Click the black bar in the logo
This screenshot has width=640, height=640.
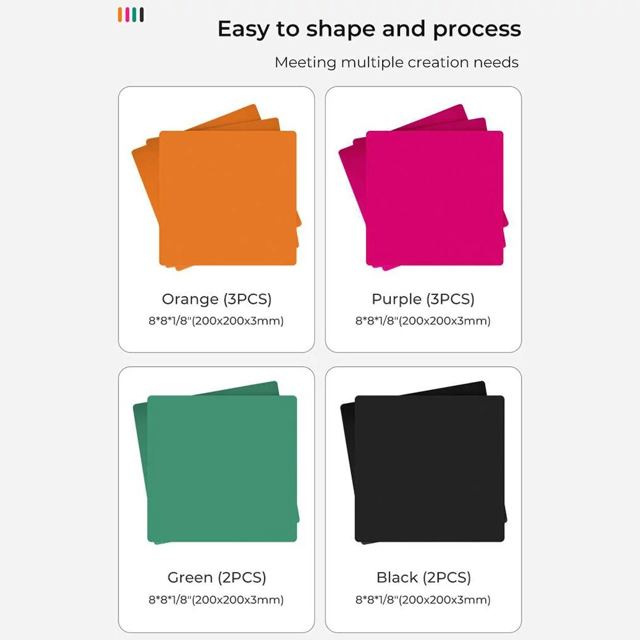click(141, 15)
